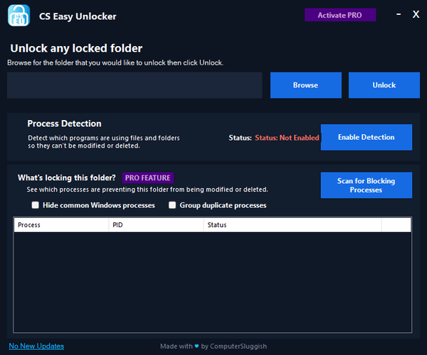Open the No New Updates link
427x355 pixels.
36,346
